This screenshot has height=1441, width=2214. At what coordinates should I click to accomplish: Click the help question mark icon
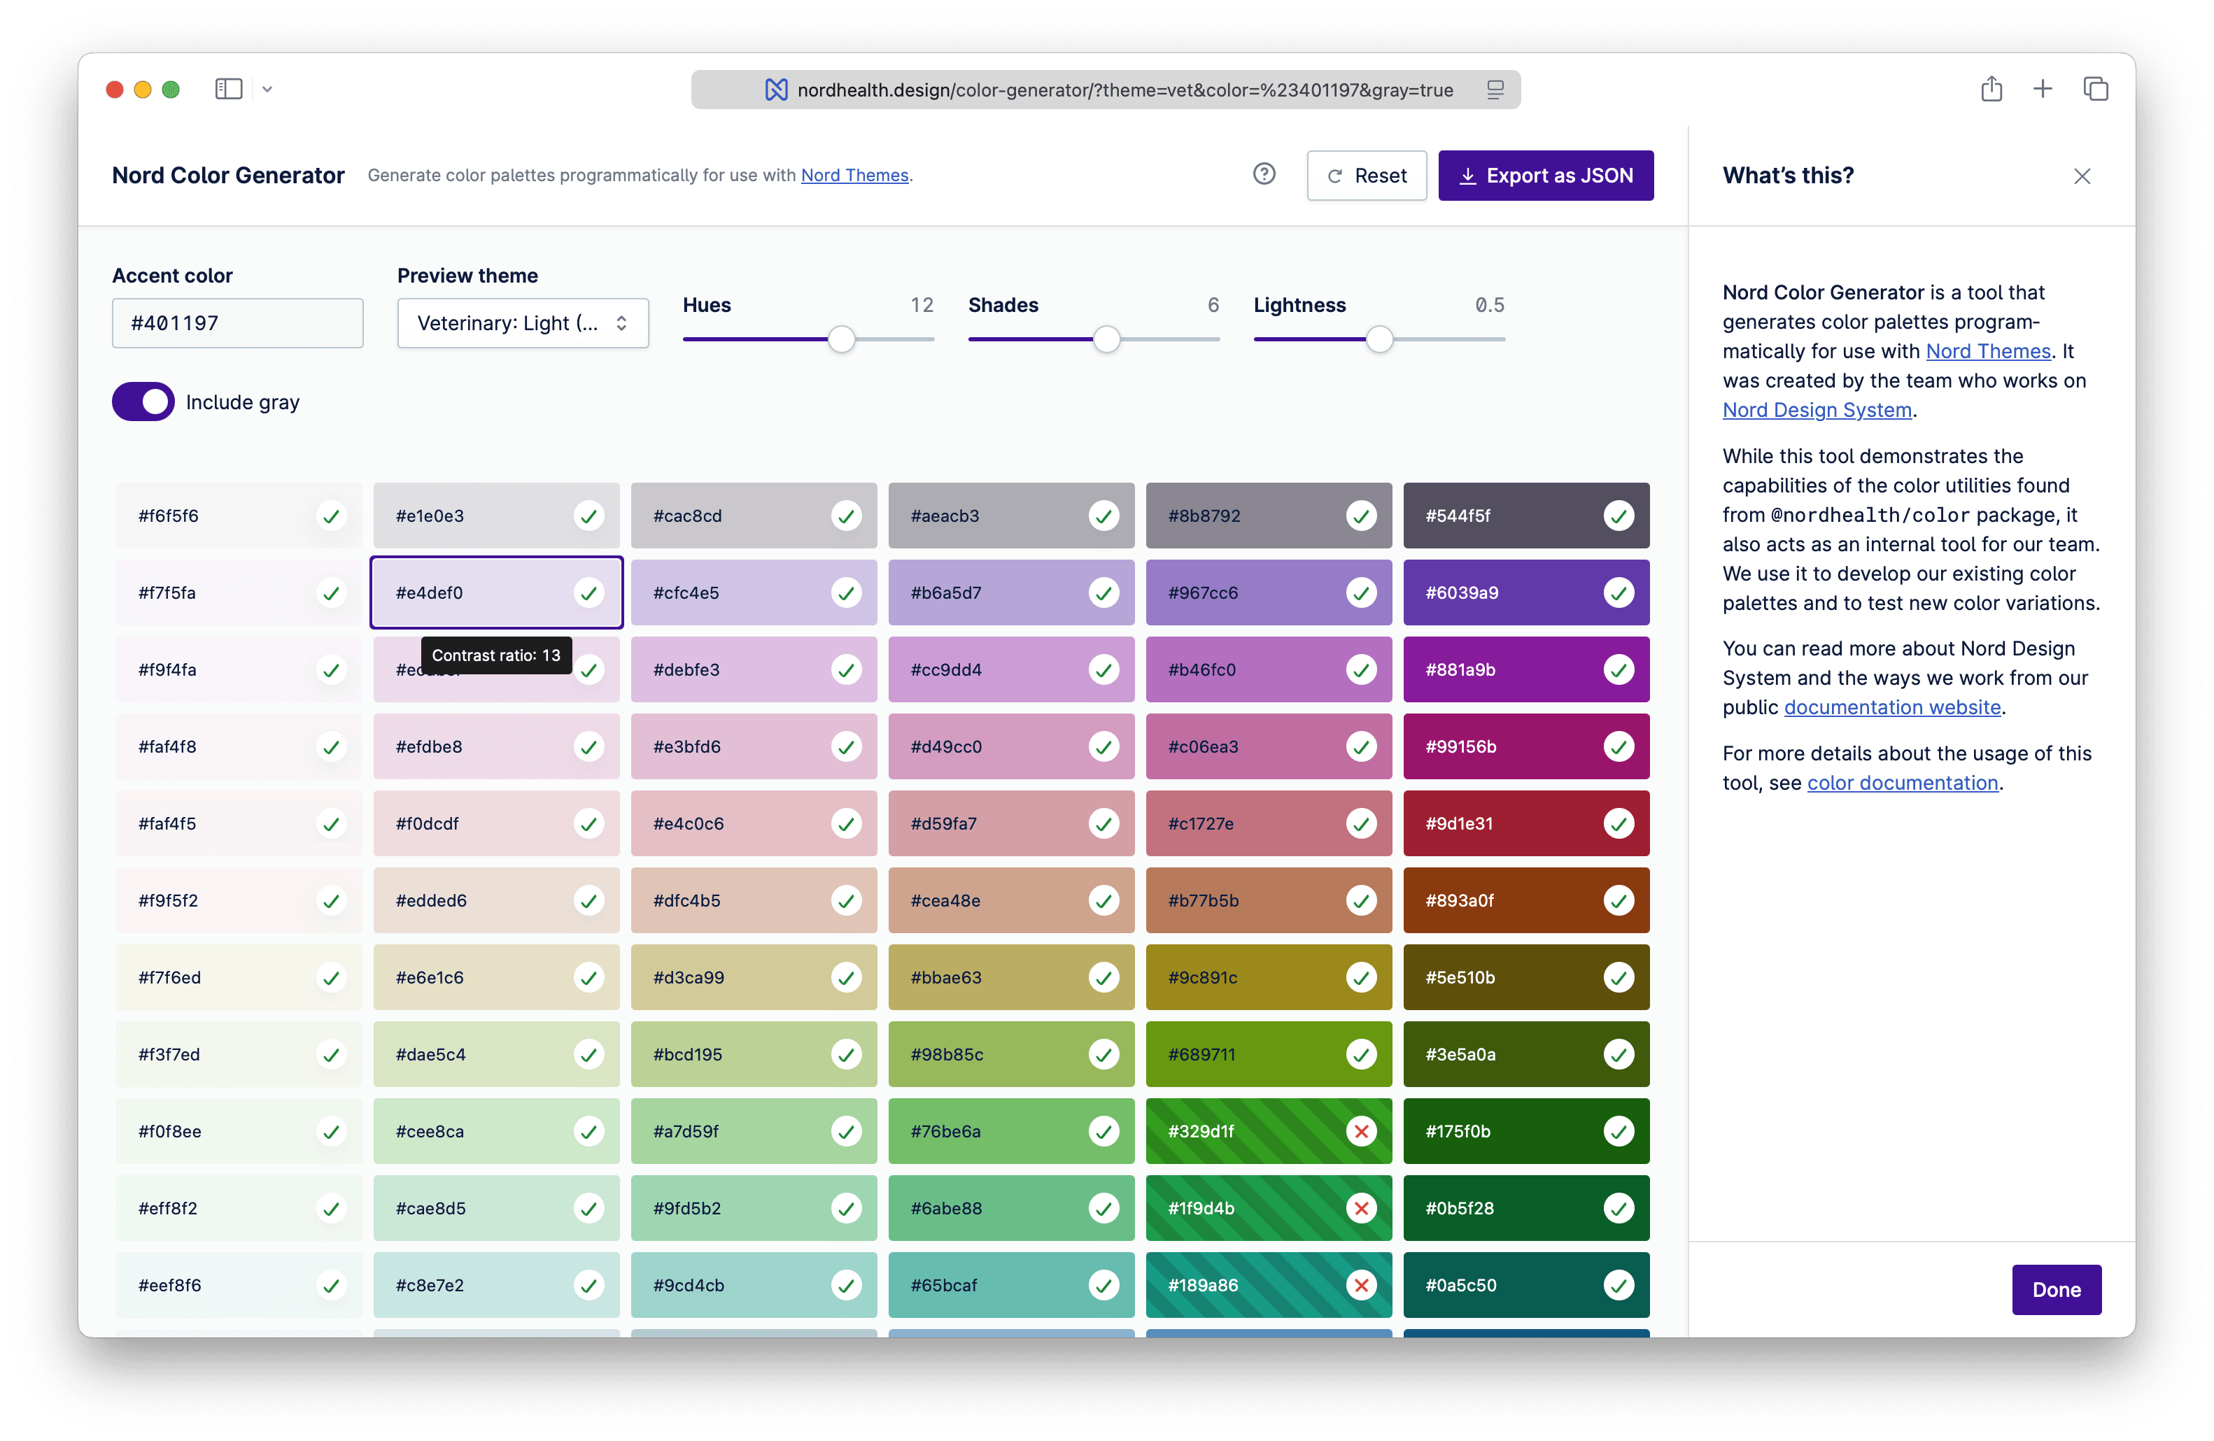[1263, 174]
